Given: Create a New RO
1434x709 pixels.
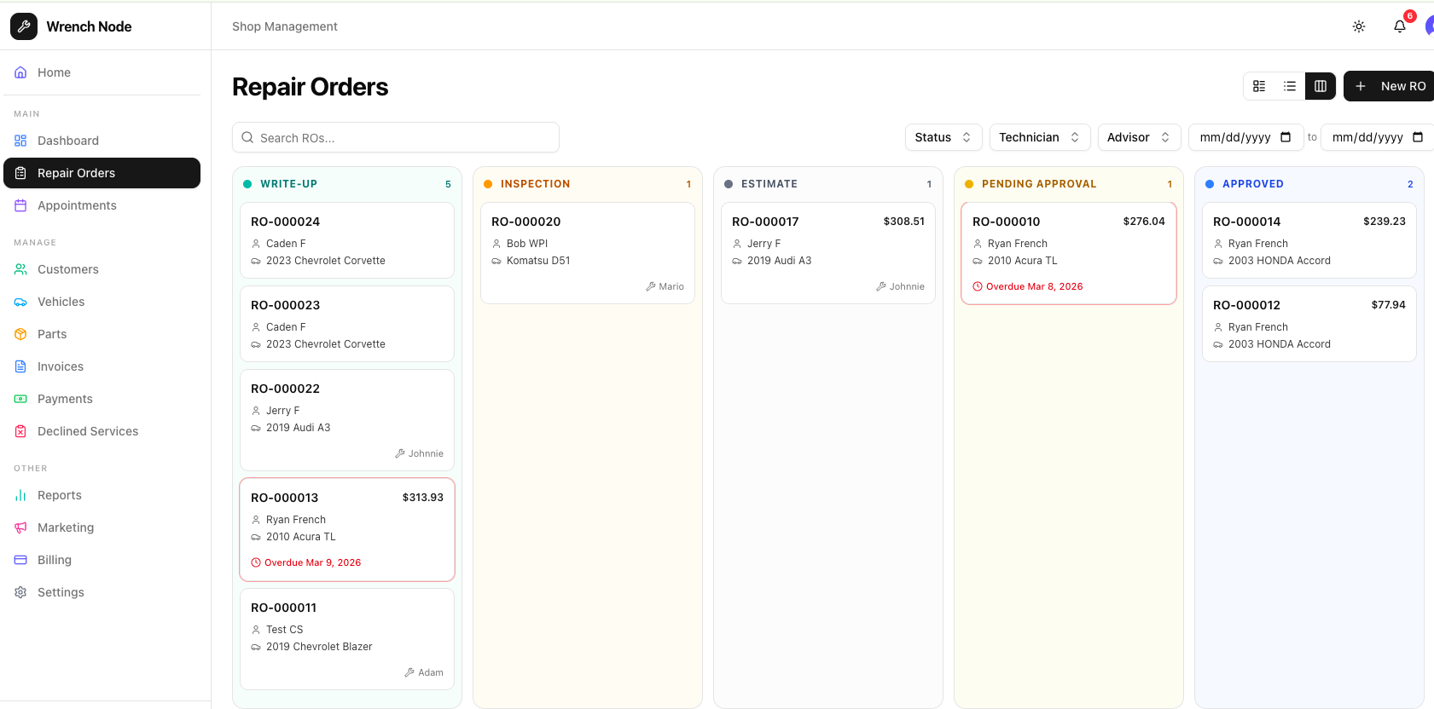Looking at the screenshot, I should (x=1390, y=86).
